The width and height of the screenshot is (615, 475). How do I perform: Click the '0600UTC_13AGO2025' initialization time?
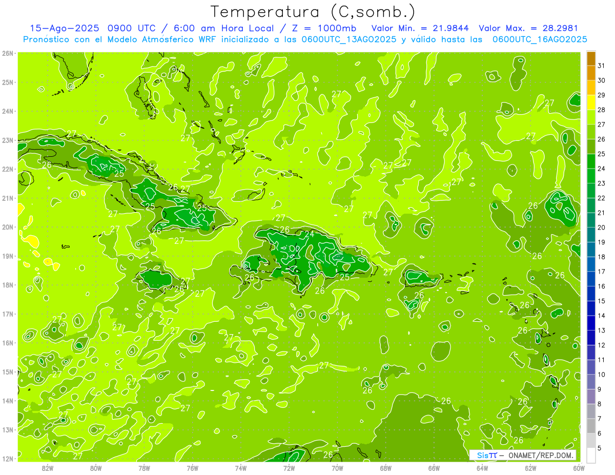(x=349, y=39)
